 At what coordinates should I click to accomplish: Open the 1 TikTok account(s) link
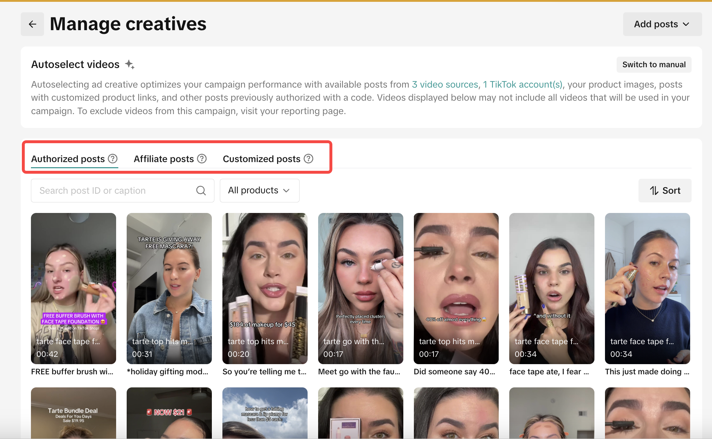pos(522,84)
